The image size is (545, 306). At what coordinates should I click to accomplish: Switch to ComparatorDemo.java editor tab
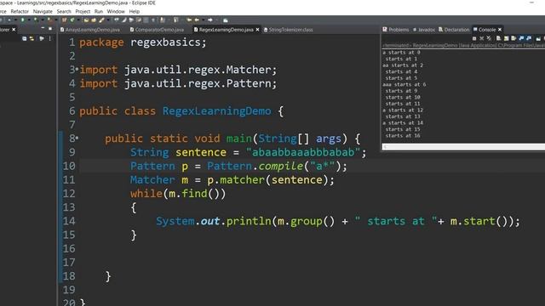point(157,30)
